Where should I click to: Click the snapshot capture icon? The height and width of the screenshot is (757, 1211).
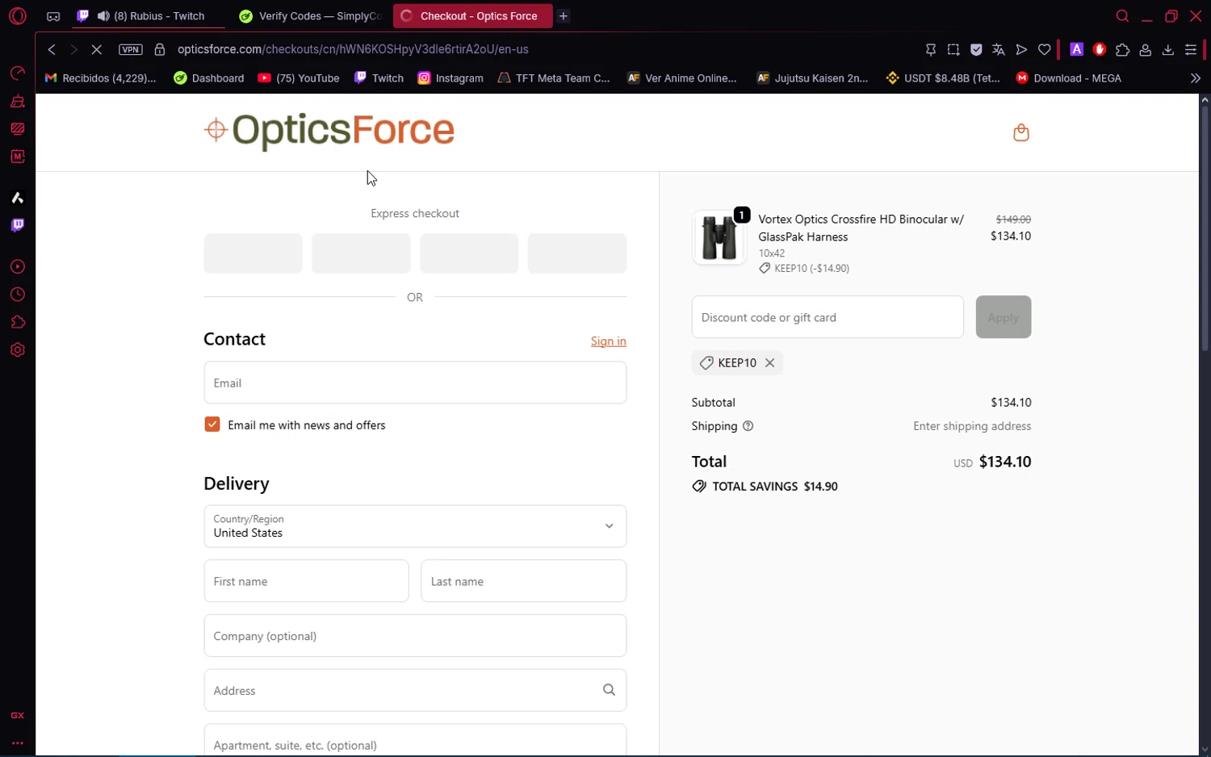(x=953, y=49)
